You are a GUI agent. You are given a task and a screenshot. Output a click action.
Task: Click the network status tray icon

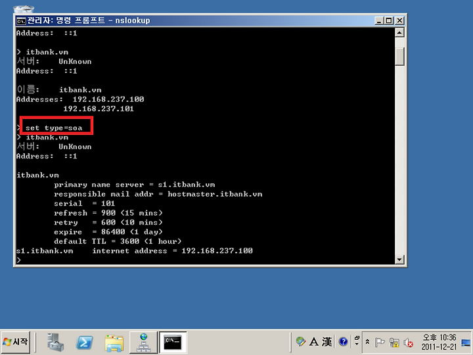(394, 343)
